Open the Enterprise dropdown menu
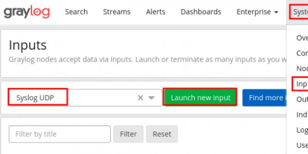 (x=257, y=12)
